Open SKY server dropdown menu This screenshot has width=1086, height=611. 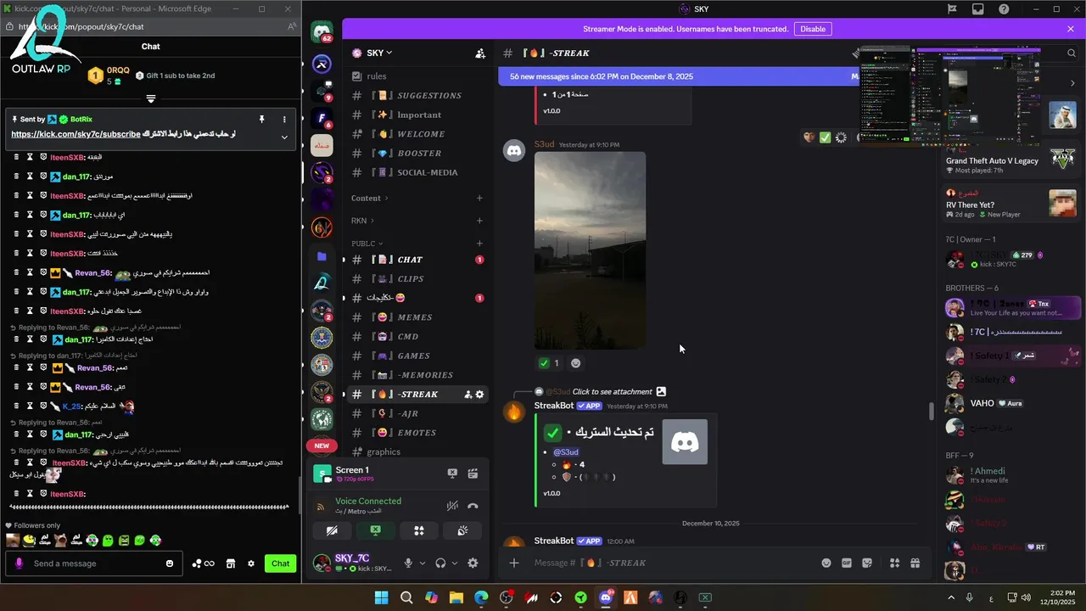tap(378, 53)
